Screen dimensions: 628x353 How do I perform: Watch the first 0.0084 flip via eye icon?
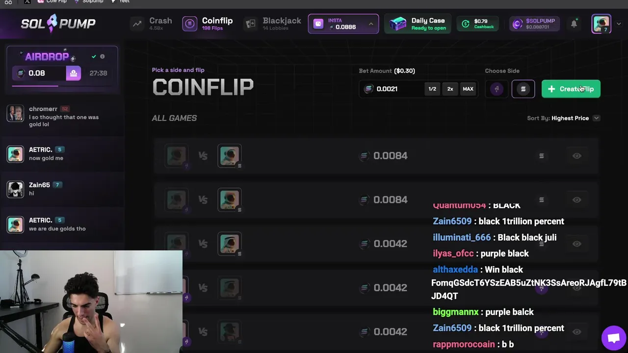pos(577,156)
